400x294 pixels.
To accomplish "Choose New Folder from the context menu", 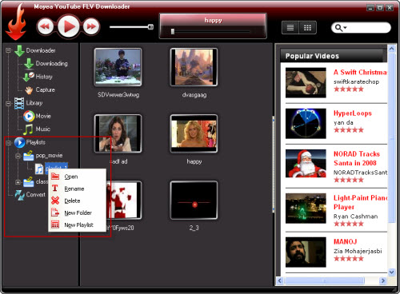I will coord(77,213).
